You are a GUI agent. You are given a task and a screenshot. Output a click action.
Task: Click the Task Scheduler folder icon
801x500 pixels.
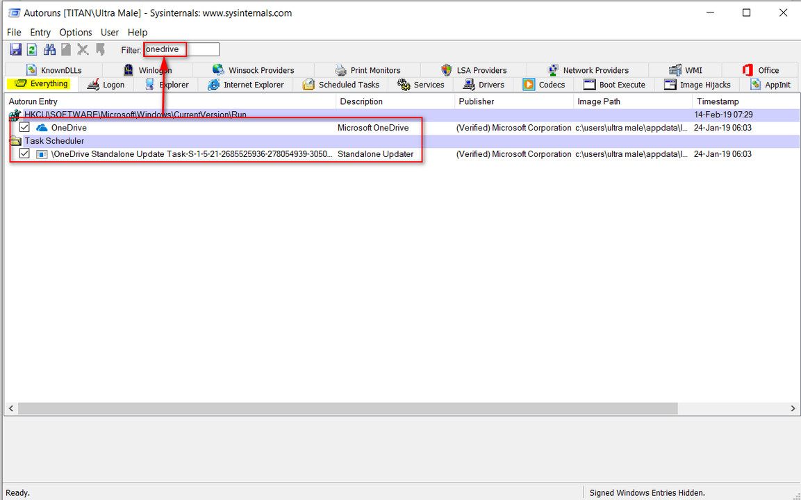[x=16, y=141]
